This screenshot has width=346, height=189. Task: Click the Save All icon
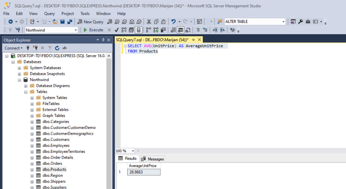[x=70, y=22]
